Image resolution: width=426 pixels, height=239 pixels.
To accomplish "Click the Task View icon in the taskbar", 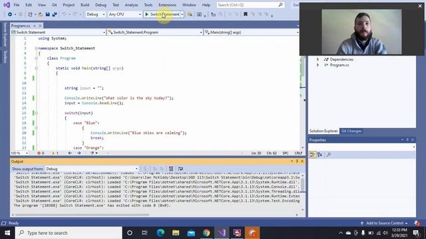I will [144, 233].
